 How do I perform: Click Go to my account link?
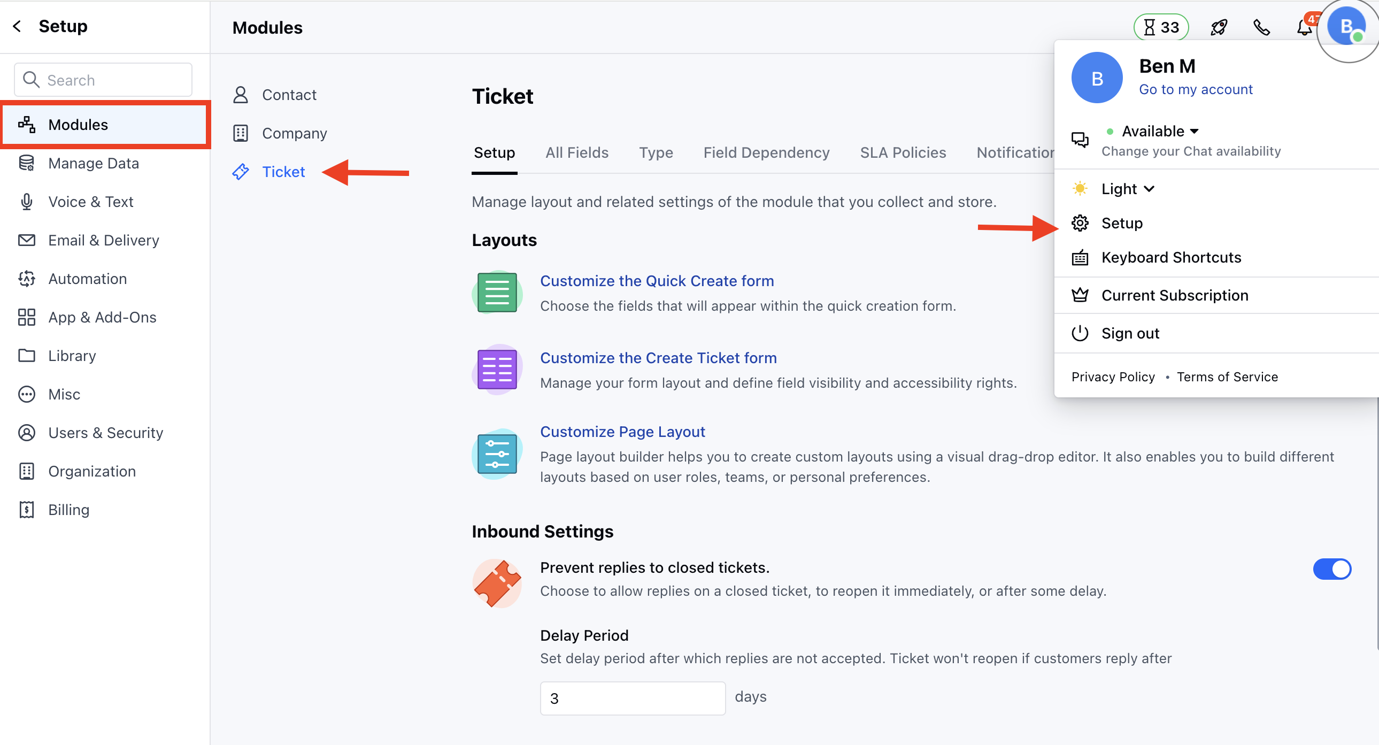pyautogui.click(x=1195, y=89)
